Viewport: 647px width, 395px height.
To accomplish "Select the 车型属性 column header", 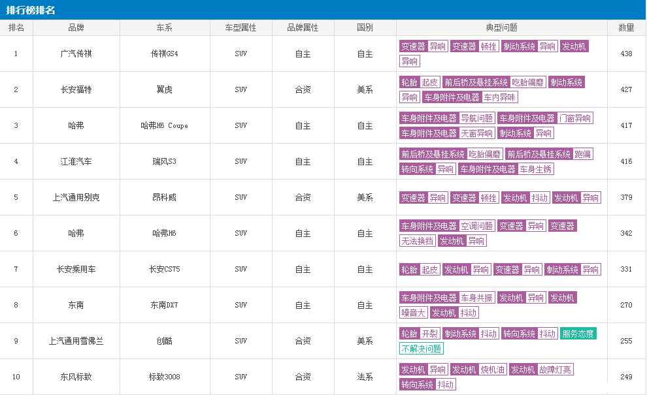I will pyautogui.click(x=241, y=28).
